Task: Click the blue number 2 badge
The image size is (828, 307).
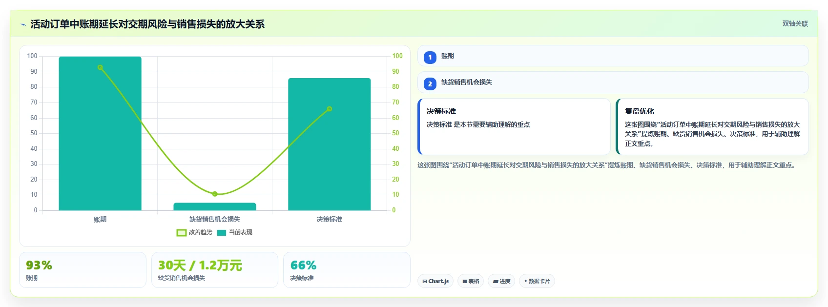Action: 430,84
